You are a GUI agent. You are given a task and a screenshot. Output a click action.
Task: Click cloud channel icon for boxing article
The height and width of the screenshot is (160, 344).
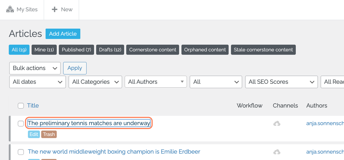[277, 152]
